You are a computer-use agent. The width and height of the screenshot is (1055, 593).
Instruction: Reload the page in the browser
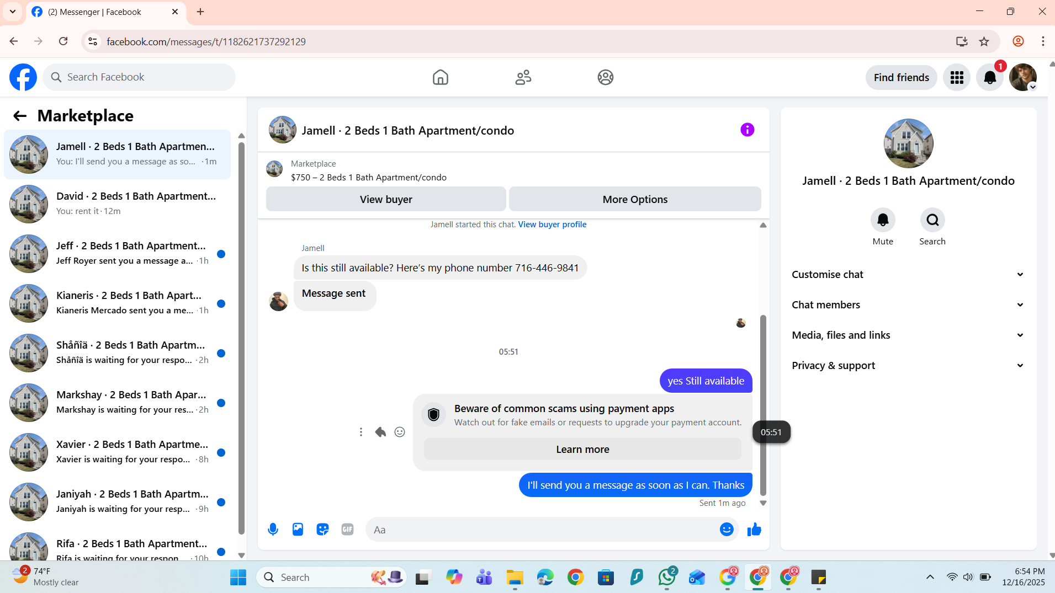coord(63,41)
